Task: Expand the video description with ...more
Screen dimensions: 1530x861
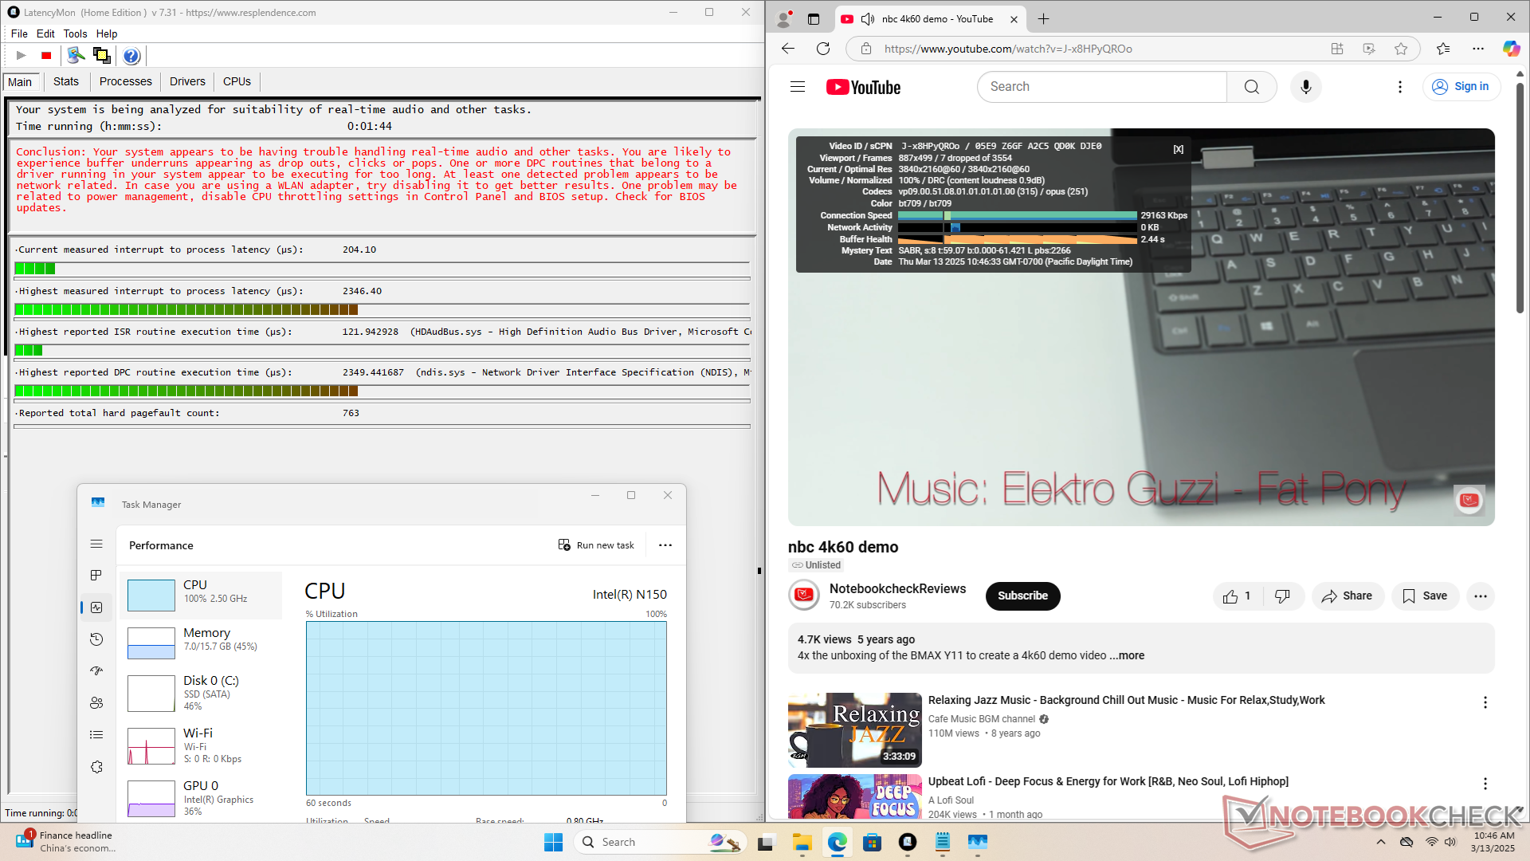Action: click(x=1126, y=655)
